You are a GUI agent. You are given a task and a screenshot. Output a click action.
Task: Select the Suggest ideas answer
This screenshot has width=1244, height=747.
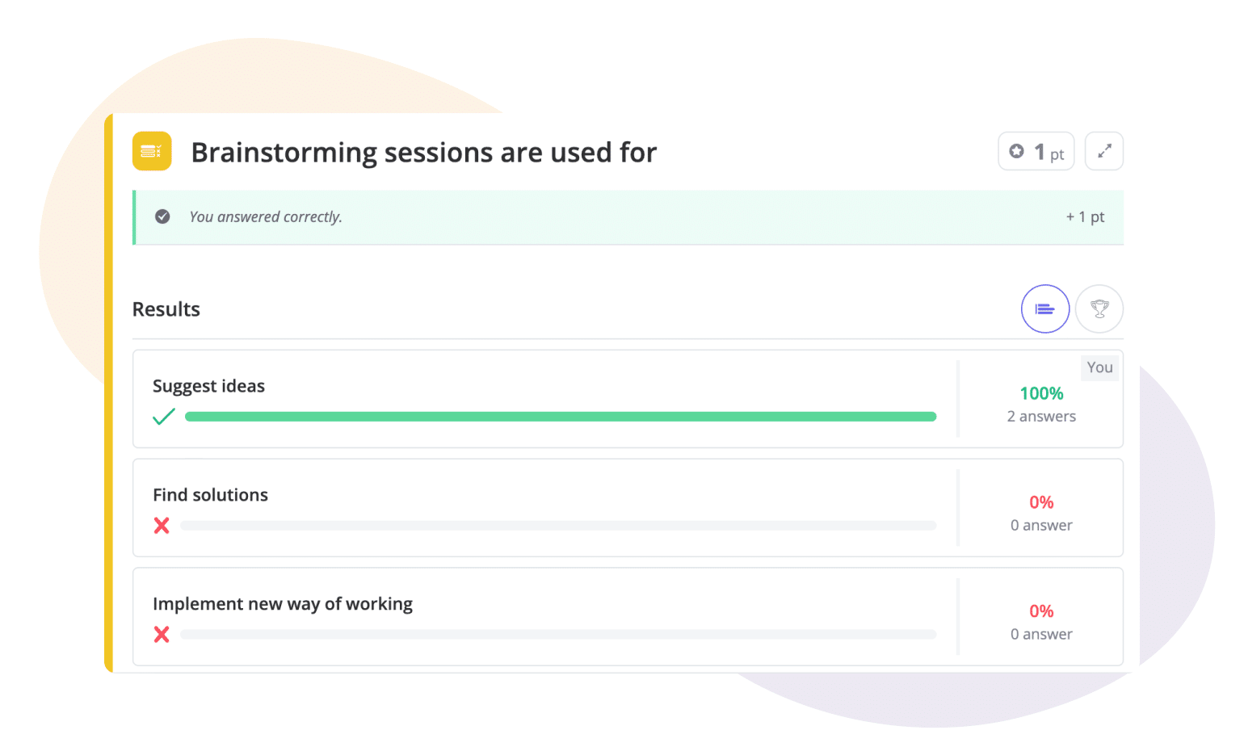(x=208, y=386)
